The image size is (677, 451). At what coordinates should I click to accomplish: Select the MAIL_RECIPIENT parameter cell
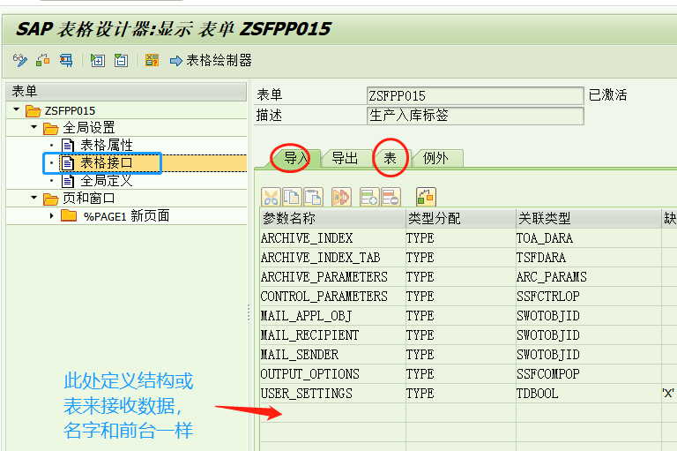click(x=332, y=335)
